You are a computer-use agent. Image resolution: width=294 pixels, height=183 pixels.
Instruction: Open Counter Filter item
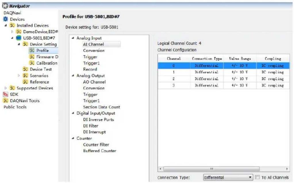pyautogui.click(x=96, y=145)
